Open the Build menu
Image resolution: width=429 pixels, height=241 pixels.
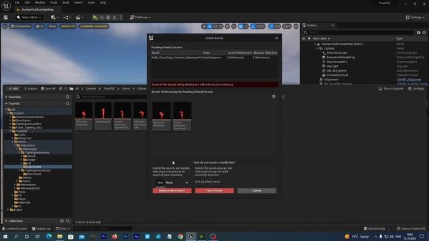[66, 3]
